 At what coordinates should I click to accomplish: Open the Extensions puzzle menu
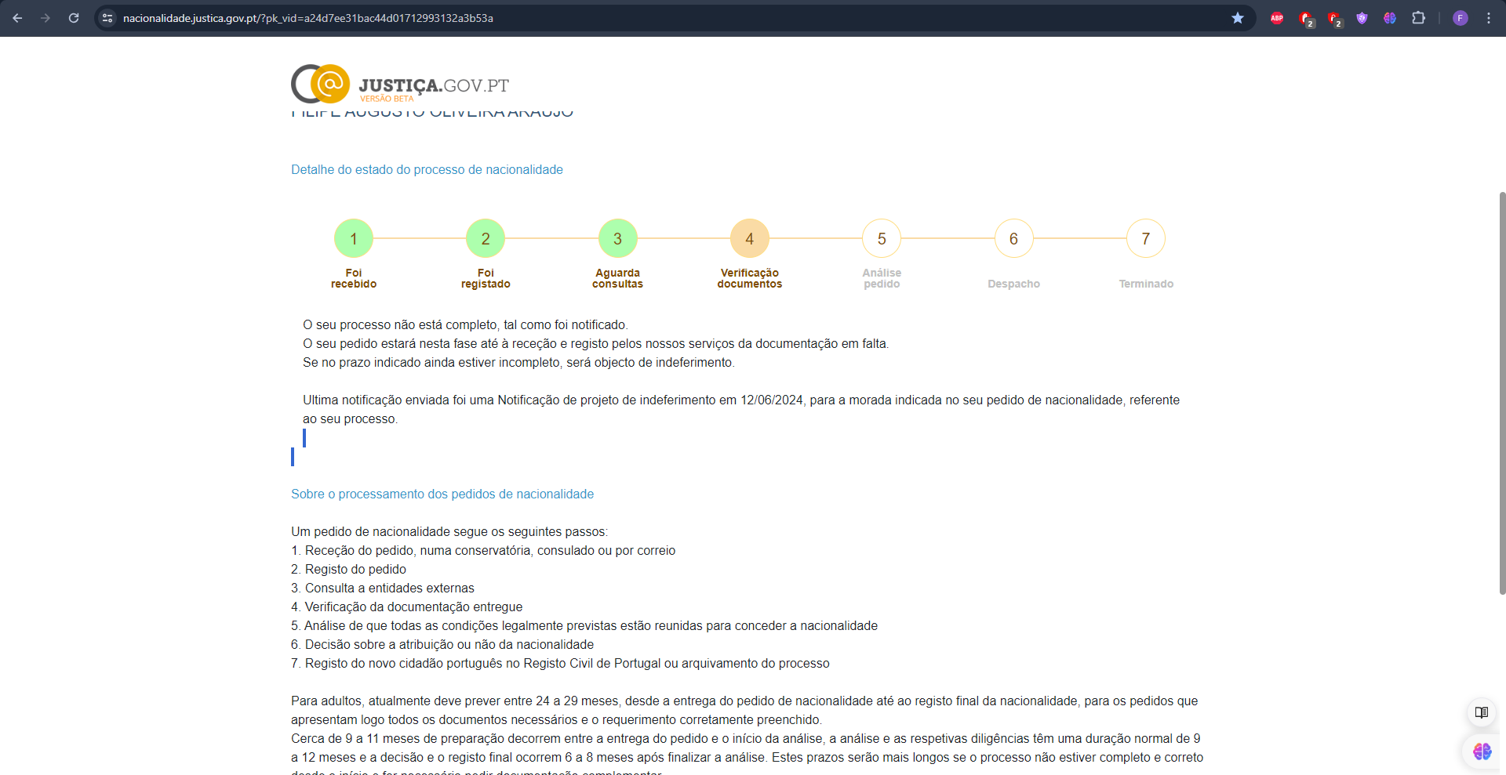[x=1418, y=18]
